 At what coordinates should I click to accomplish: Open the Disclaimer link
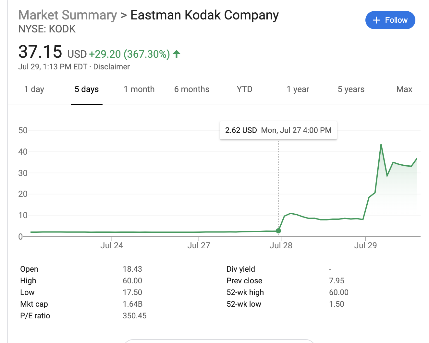pos(111,67)
